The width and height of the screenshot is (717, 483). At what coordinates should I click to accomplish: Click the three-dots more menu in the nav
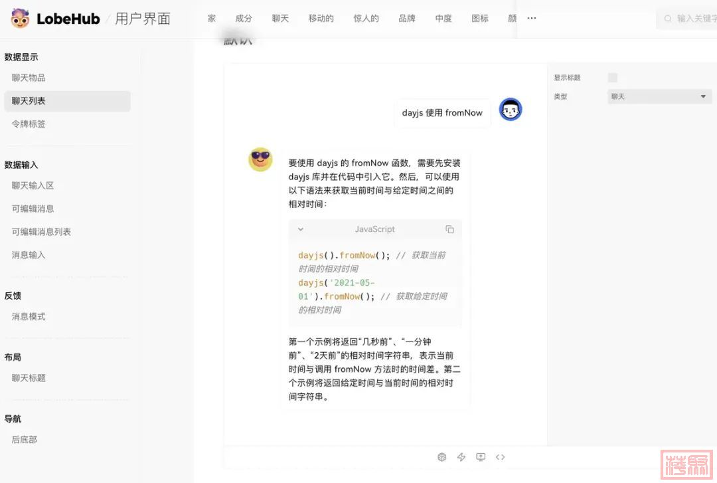531,19
